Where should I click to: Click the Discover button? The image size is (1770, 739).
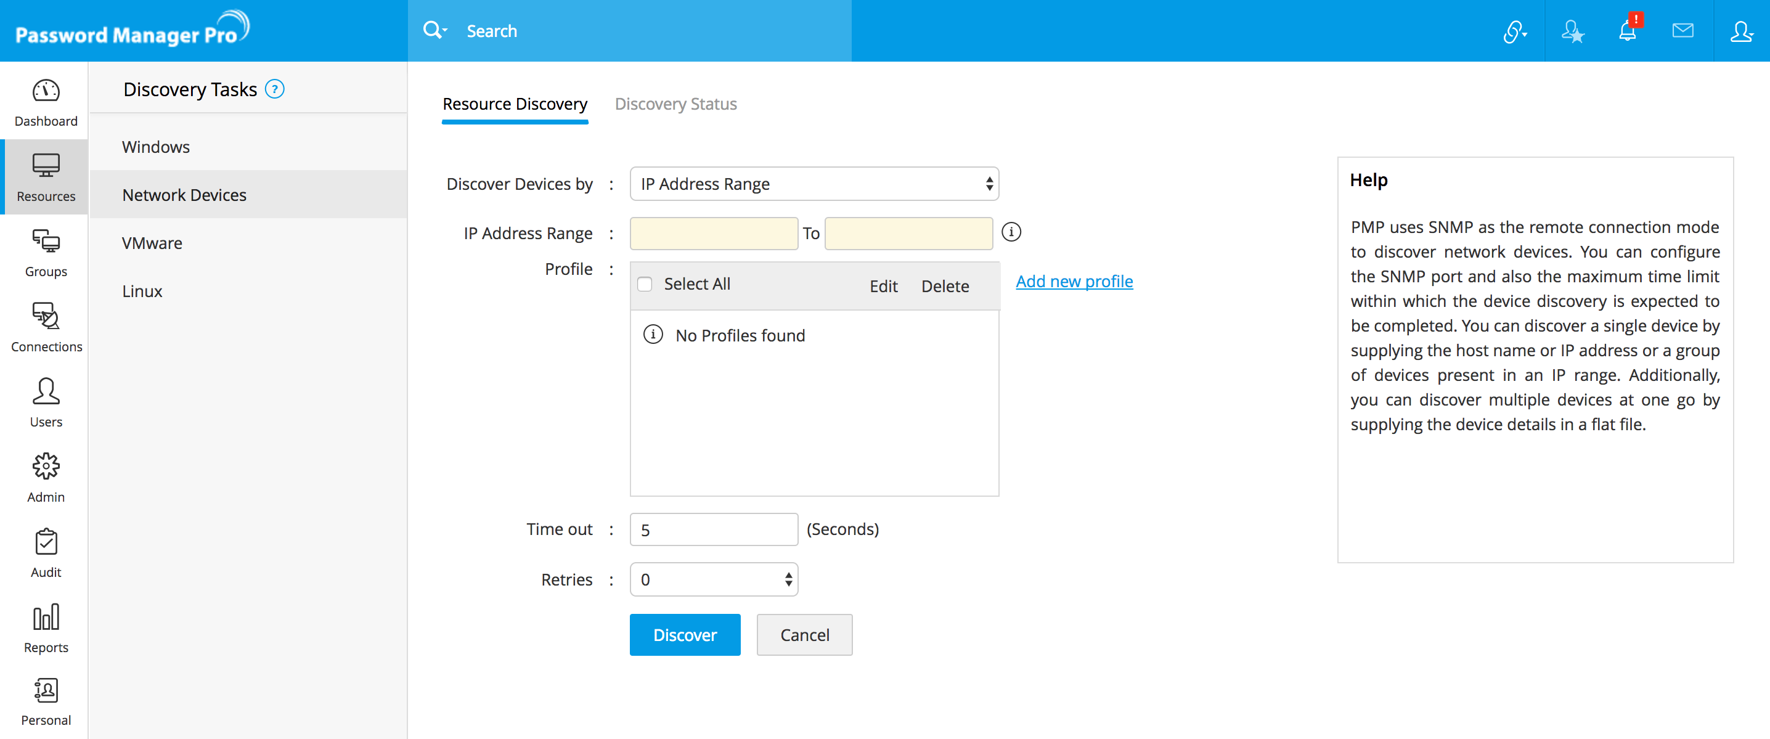[x=684, y=634]
